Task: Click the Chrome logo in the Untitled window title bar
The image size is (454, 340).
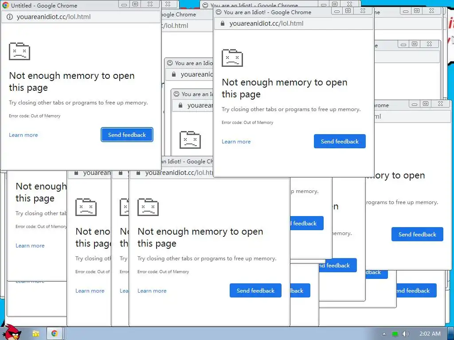Action: [5, 5]
